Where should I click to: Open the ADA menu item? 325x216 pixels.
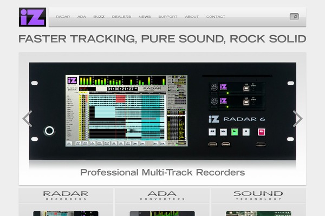click(x=81, y=17)
